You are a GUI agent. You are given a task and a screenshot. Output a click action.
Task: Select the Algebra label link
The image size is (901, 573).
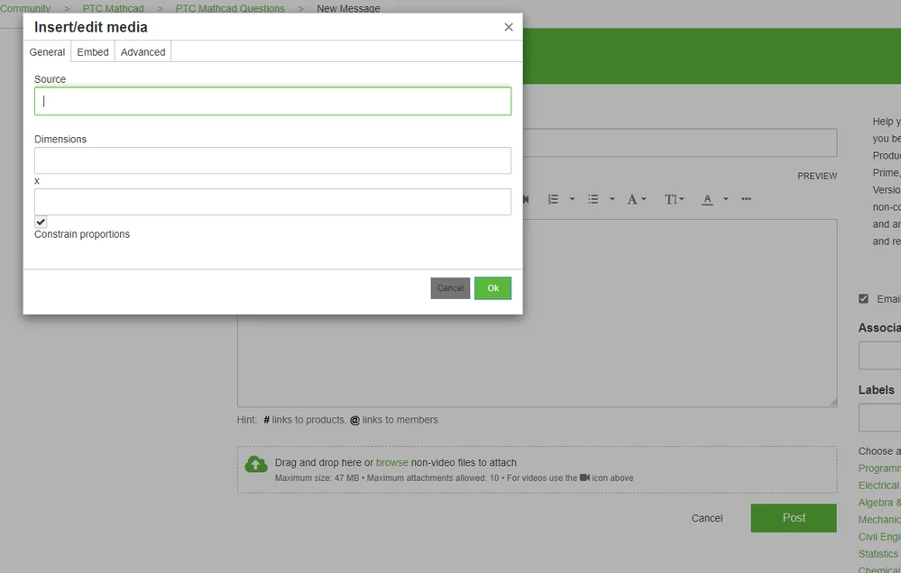[879, 503]
